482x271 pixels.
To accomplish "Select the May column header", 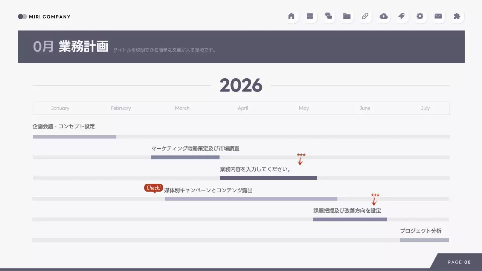I will coord(304,108).
